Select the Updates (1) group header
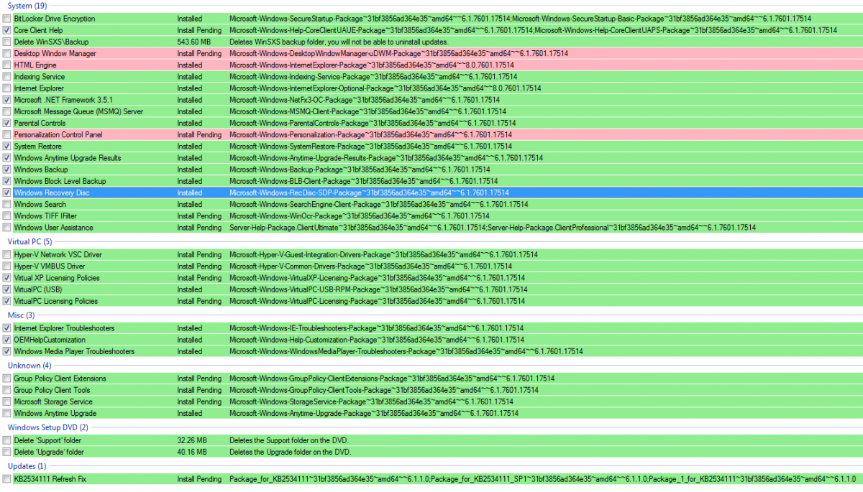This screenshot has width=863, height=492. pos(28,466)
